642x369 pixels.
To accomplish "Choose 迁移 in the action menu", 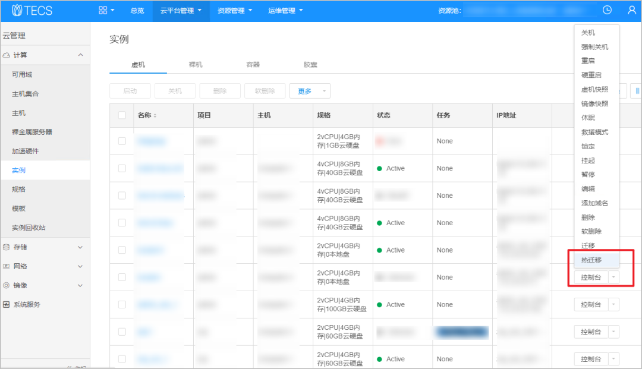I will tap(588, 246).
